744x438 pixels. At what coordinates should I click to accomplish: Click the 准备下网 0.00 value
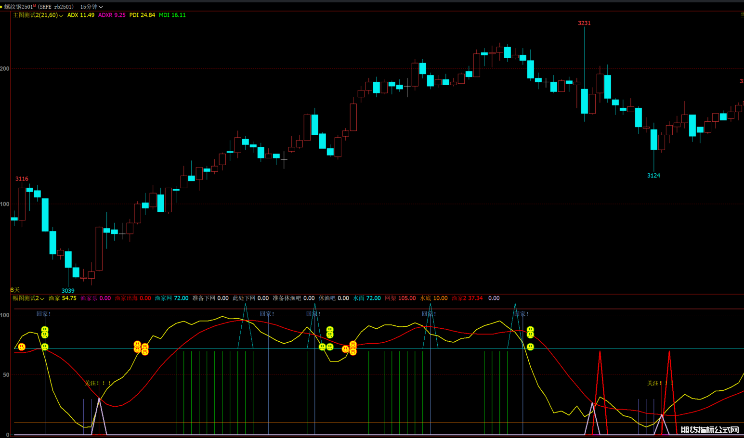coord(210,298)
